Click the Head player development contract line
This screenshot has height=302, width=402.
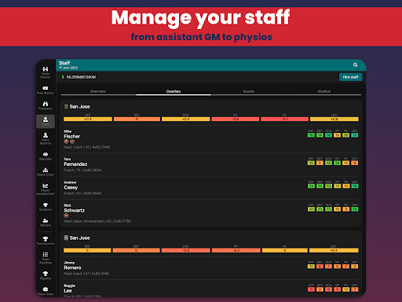(x=97, y=221)
